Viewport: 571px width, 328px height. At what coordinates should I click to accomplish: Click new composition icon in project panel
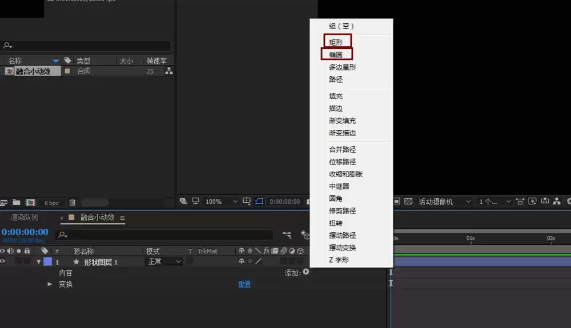click(x=30, y=202)
